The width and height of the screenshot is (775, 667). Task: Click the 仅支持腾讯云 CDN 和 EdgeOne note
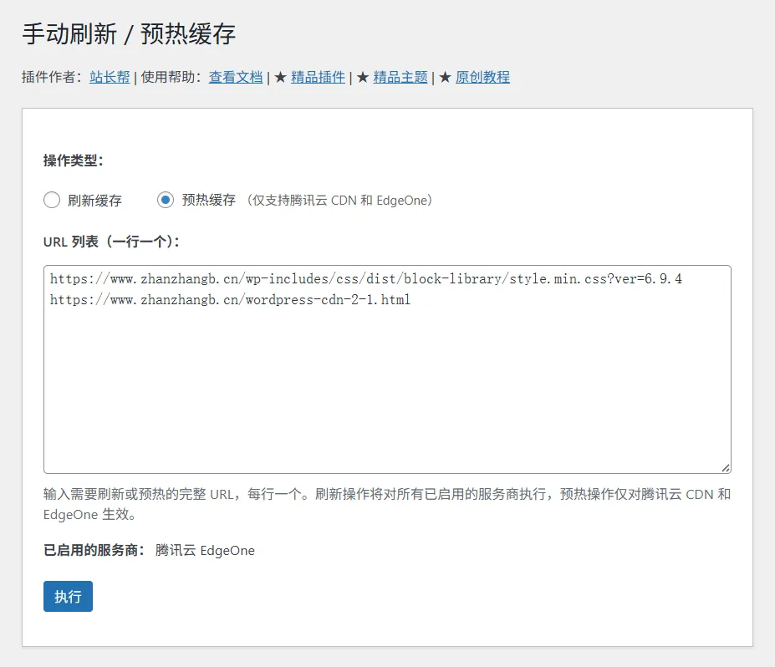click(x=340, y=200)
